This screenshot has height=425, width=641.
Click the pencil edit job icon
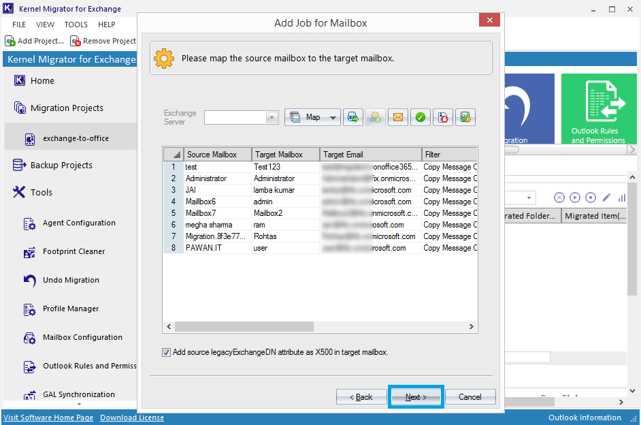(606, 198)
